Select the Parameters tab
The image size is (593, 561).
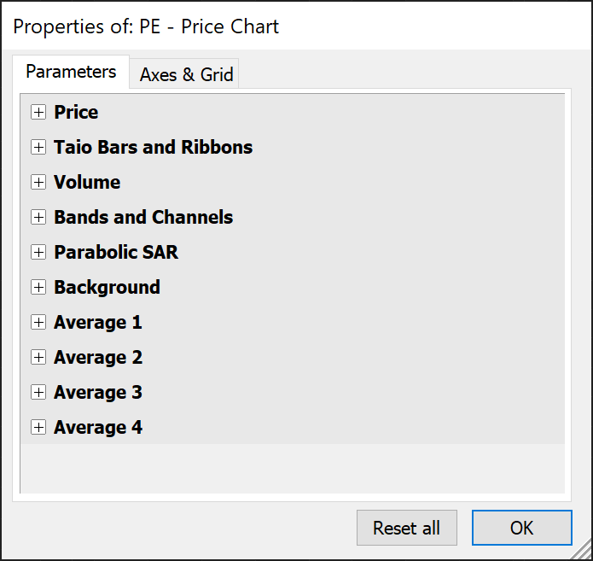pos(71,72)
